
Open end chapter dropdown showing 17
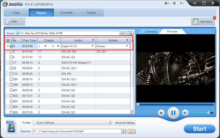[x=58, y=46]
